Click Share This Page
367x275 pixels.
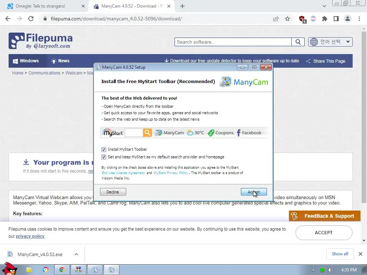coord(326,61)
